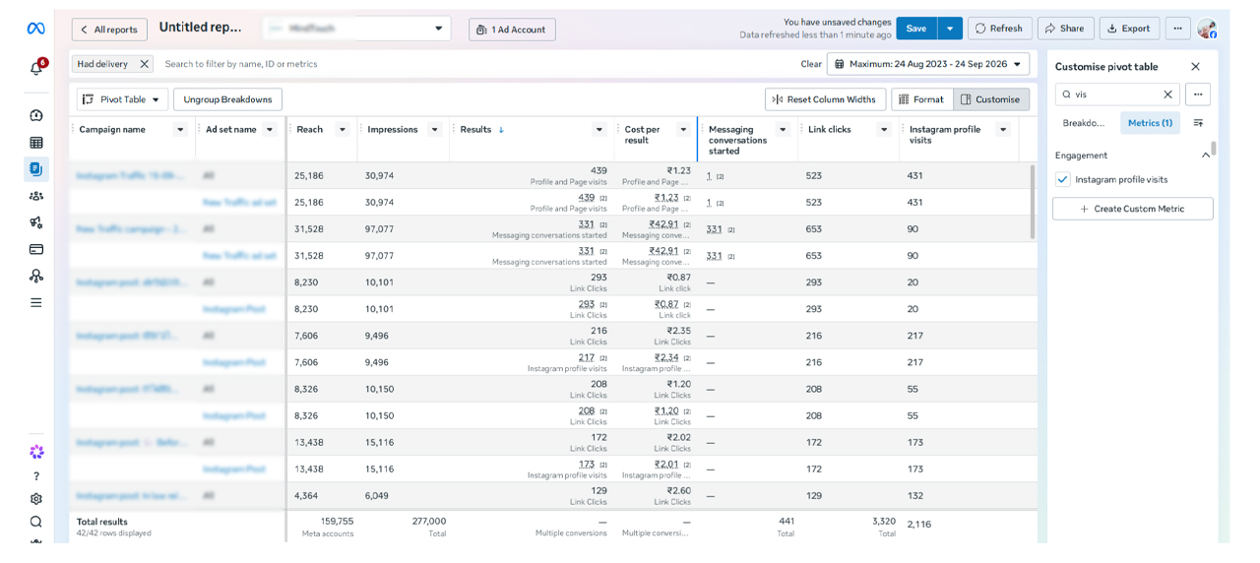Open Events Manager icon in sidebar
Viewport: 1260px width, 563px height.
36,276
